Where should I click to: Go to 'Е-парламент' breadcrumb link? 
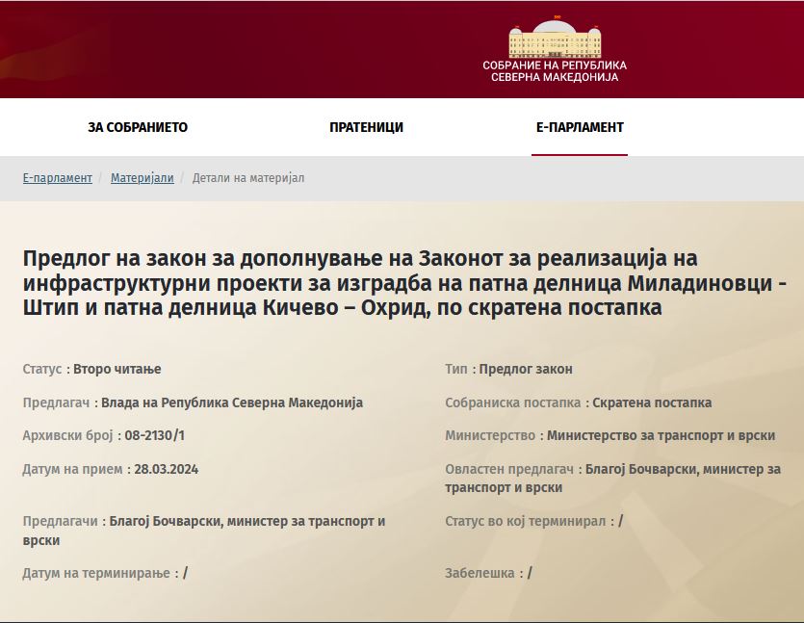click(x=58, y=178)
